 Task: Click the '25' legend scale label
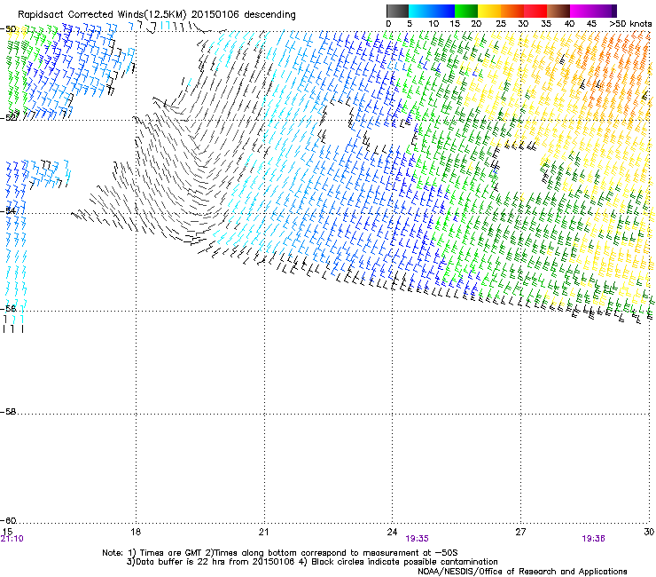coord(500,24)
